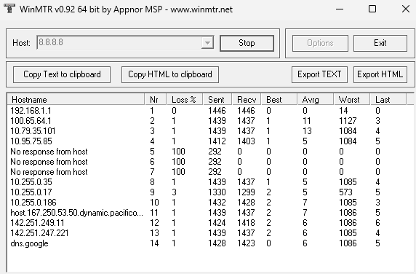The width and height of the screenshot is (416, 274).
Task: Select the Loss % column header
Action: pos(185,100)
